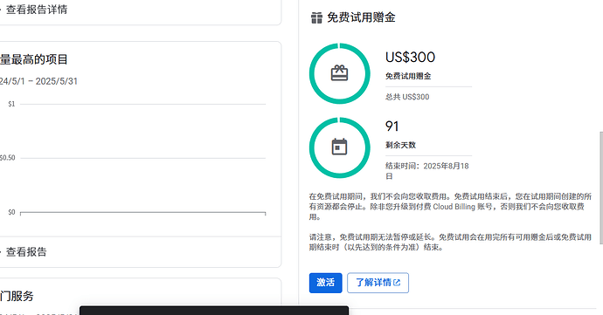Activate the free trial with 激活 button
This screenshot has height=315, width=603.
325,283
